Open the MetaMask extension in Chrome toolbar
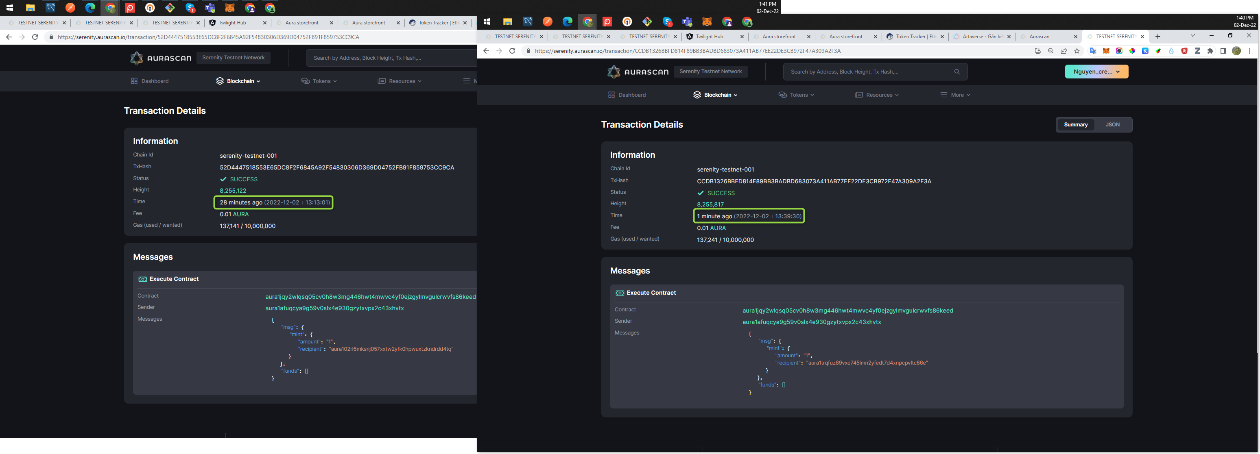 point(1106,51)
